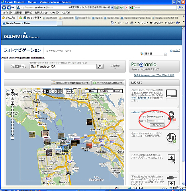The image size is (186, 191).
Task: Go to photo results page 2
Action: pos(50,92)
